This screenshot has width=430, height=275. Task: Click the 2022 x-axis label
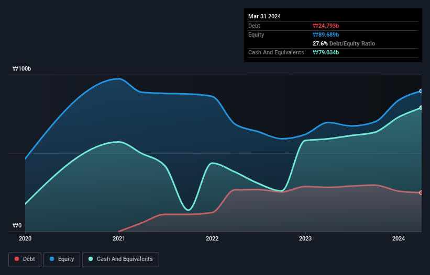[x=212, y=238]
